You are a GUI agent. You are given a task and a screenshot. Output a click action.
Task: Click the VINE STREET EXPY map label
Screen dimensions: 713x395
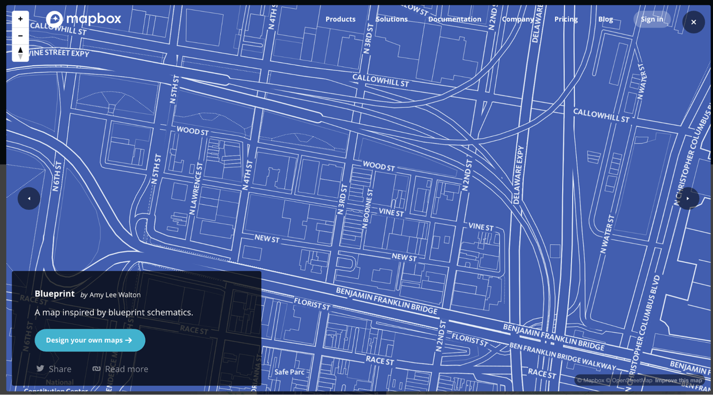point(58,53)
